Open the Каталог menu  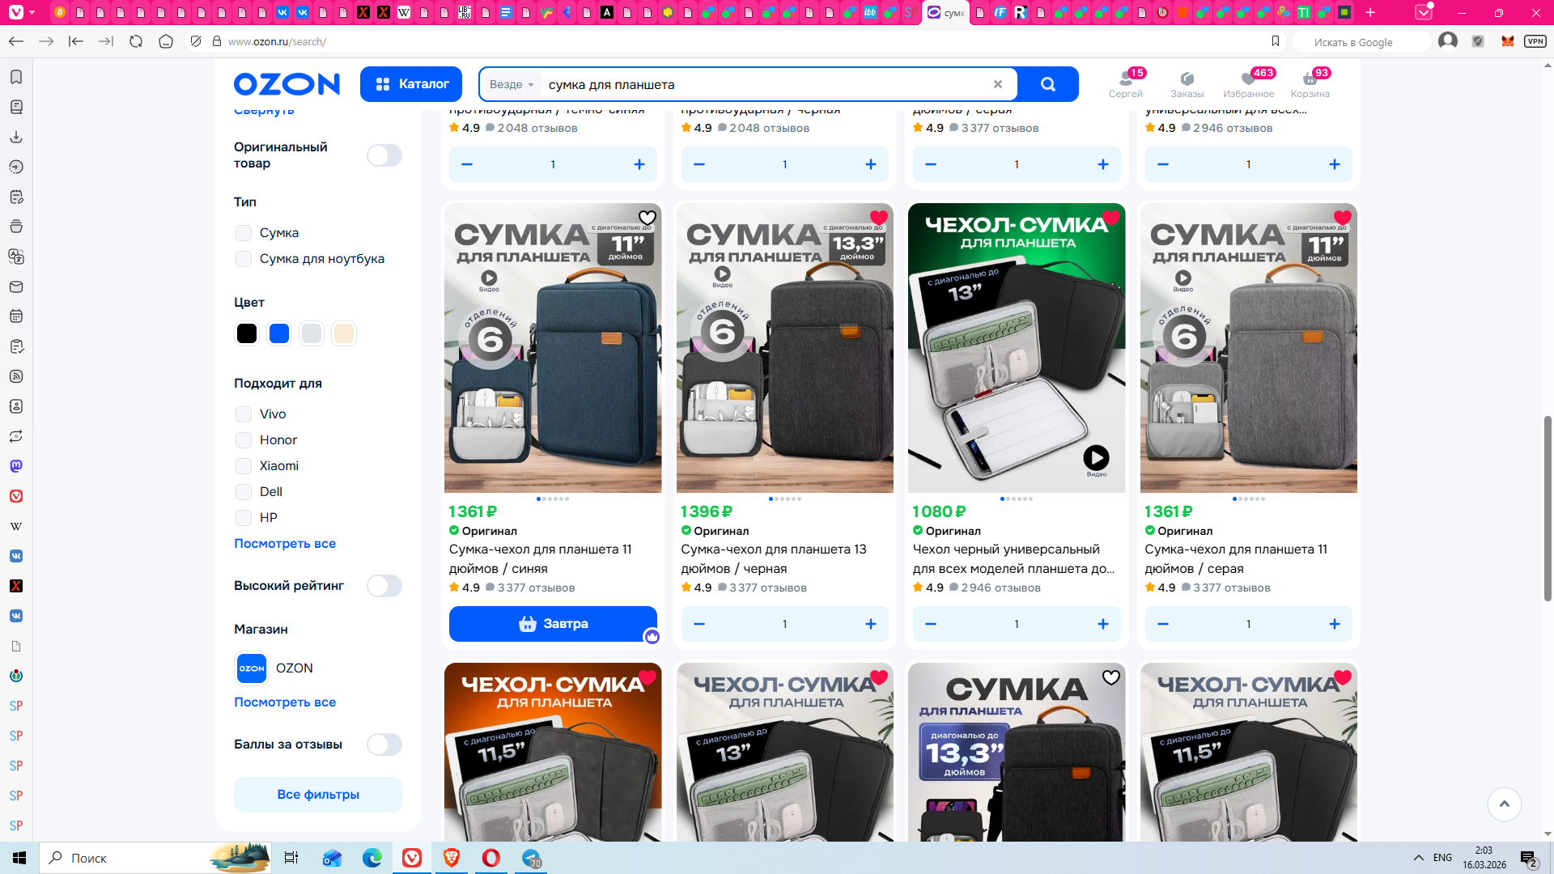point(411,84)
